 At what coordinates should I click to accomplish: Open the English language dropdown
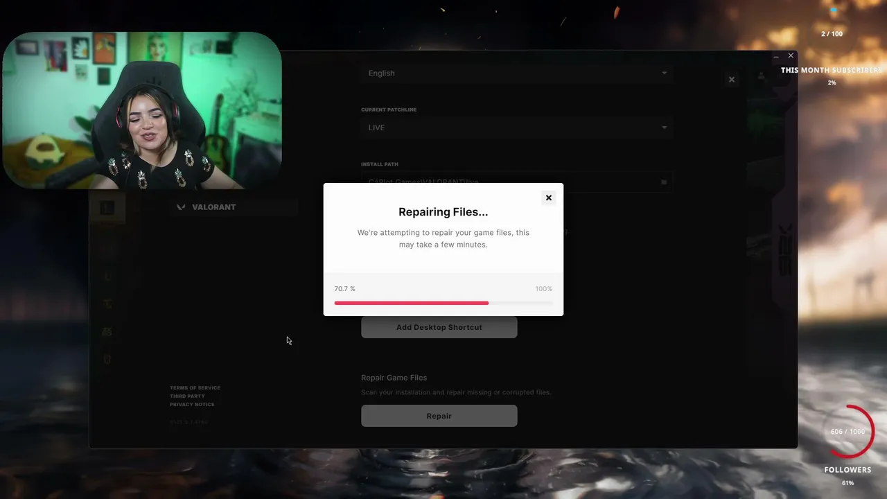click(x=516, y=73)
